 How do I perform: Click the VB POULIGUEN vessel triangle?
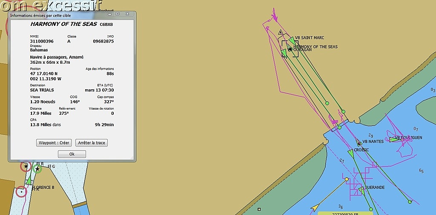click(394, 139)
